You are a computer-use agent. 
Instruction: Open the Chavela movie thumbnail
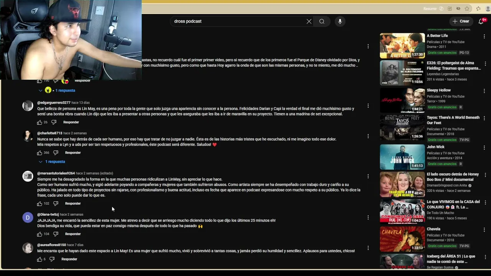point(402,239)
